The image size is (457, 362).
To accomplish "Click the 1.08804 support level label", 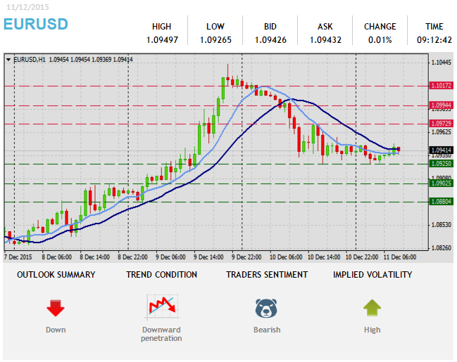I will pos(442,201).
